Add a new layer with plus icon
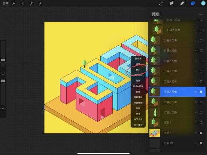The height and width of the screenshot is (155, 207). pos(201,14)
